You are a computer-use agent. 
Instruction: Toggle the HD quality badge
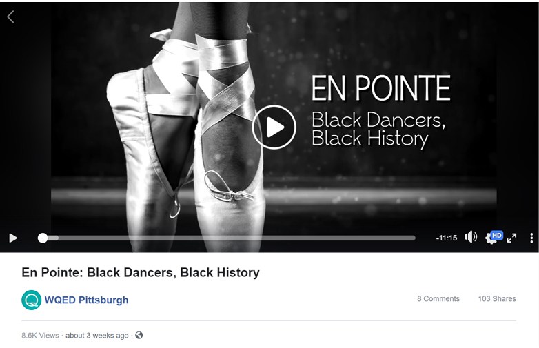click(497, 235)
